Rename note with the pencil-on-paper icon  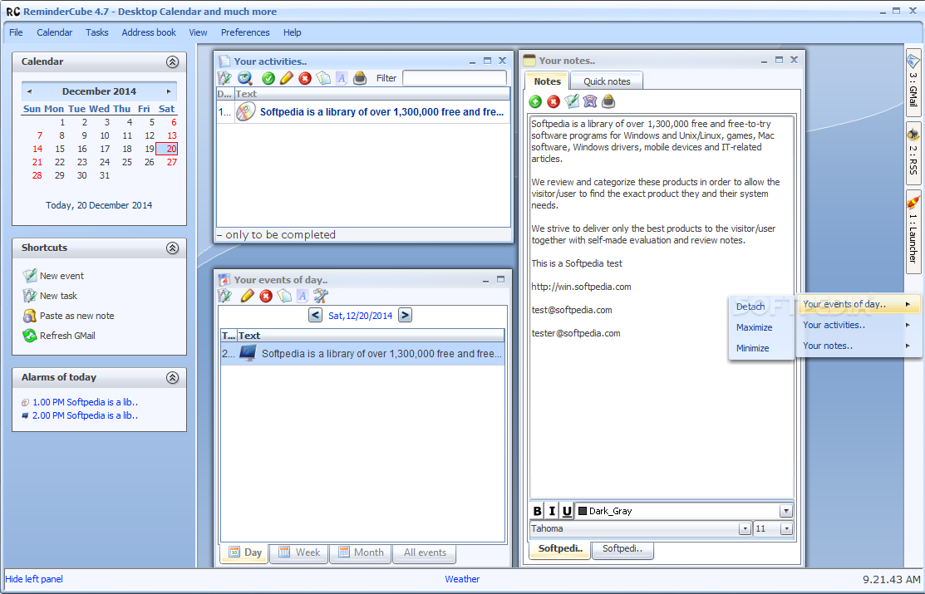[572, 101]
